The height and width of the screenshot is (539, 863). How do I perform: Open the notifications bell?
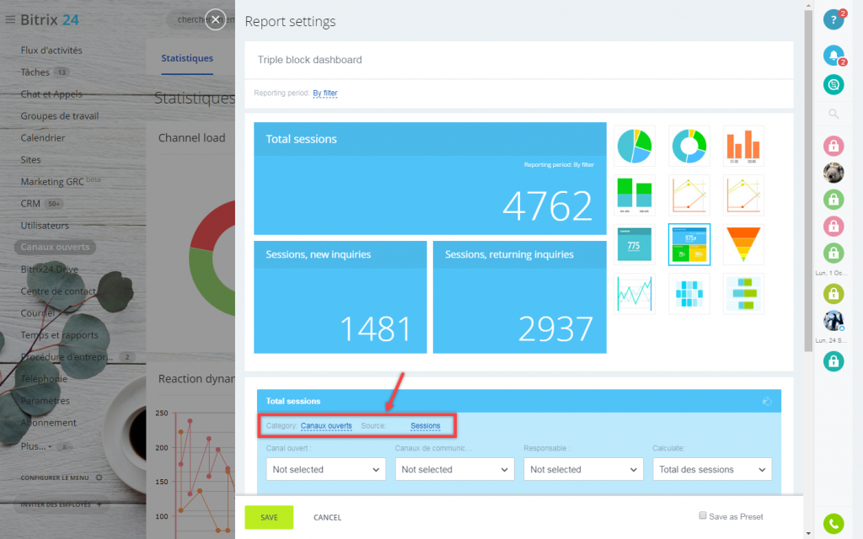[x=834, y=55]
